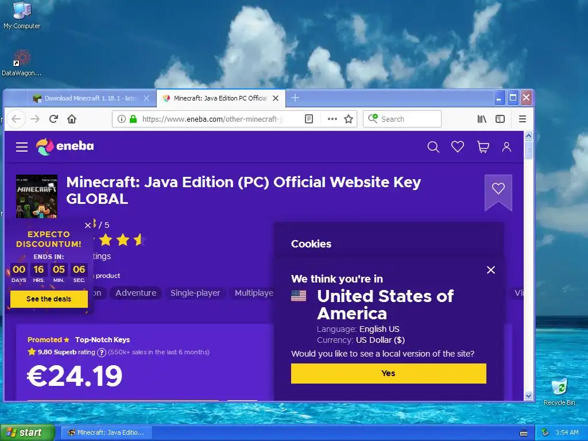588x441 pixels.
Task: Click the Promoted label
Action: pos(45,340)
